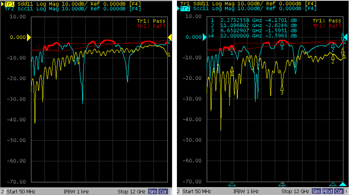Click the Cor indicator in right status bar

339,191
